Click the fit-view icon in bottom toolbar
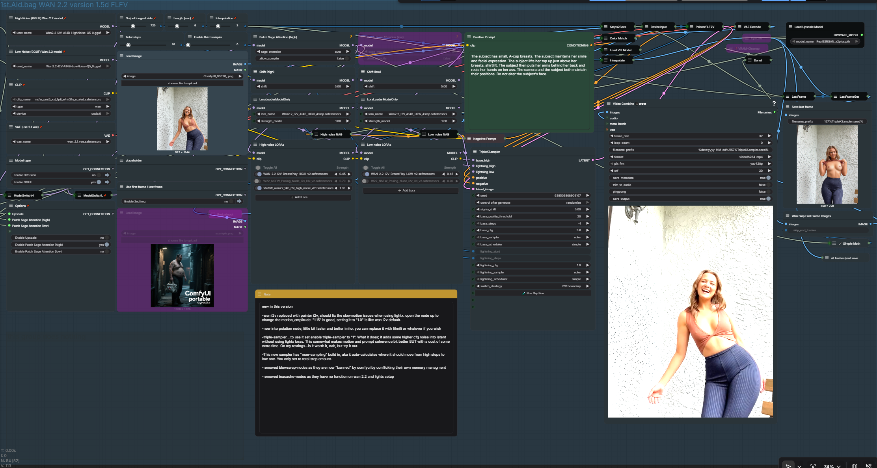877x468 pixels. click(813, 466)
